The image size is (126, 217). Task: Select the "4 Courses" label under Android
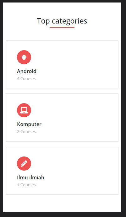tap(26, 78)
